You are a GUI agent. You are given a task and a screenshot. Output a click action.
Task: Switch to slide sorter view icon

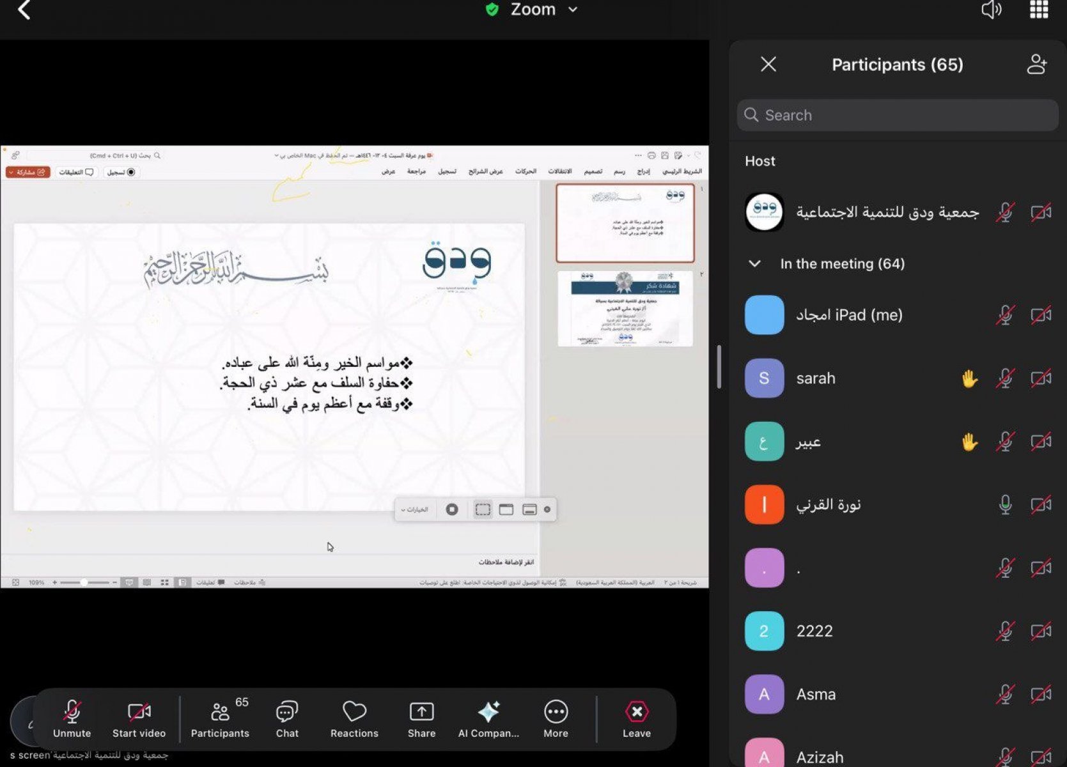click(165, 582)
